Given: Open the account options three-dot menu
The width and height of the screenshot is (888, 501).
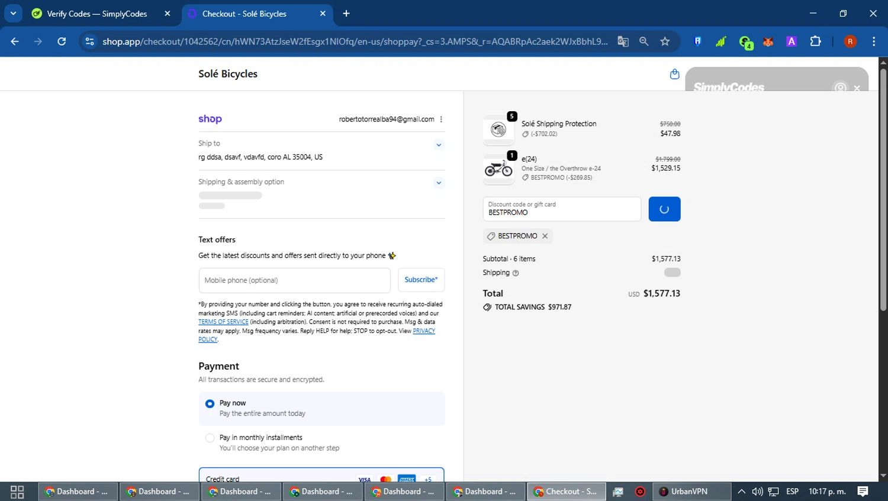Looking at the screenshot, I should tap(441, 119).
